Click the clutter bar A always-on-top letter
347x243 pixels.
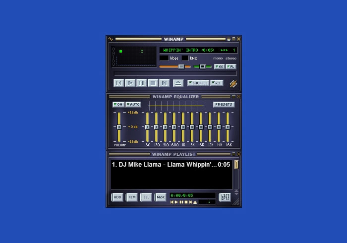[114, 53]
